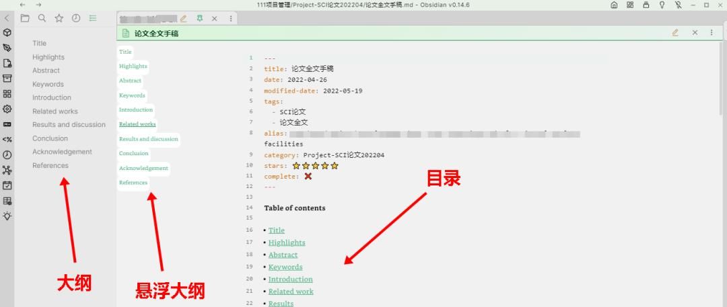Image resolution: width=727 pixels, height=307 pixels.
Task: Close the 论文全文手稿 note pane
Action: [x=695, y=33]
